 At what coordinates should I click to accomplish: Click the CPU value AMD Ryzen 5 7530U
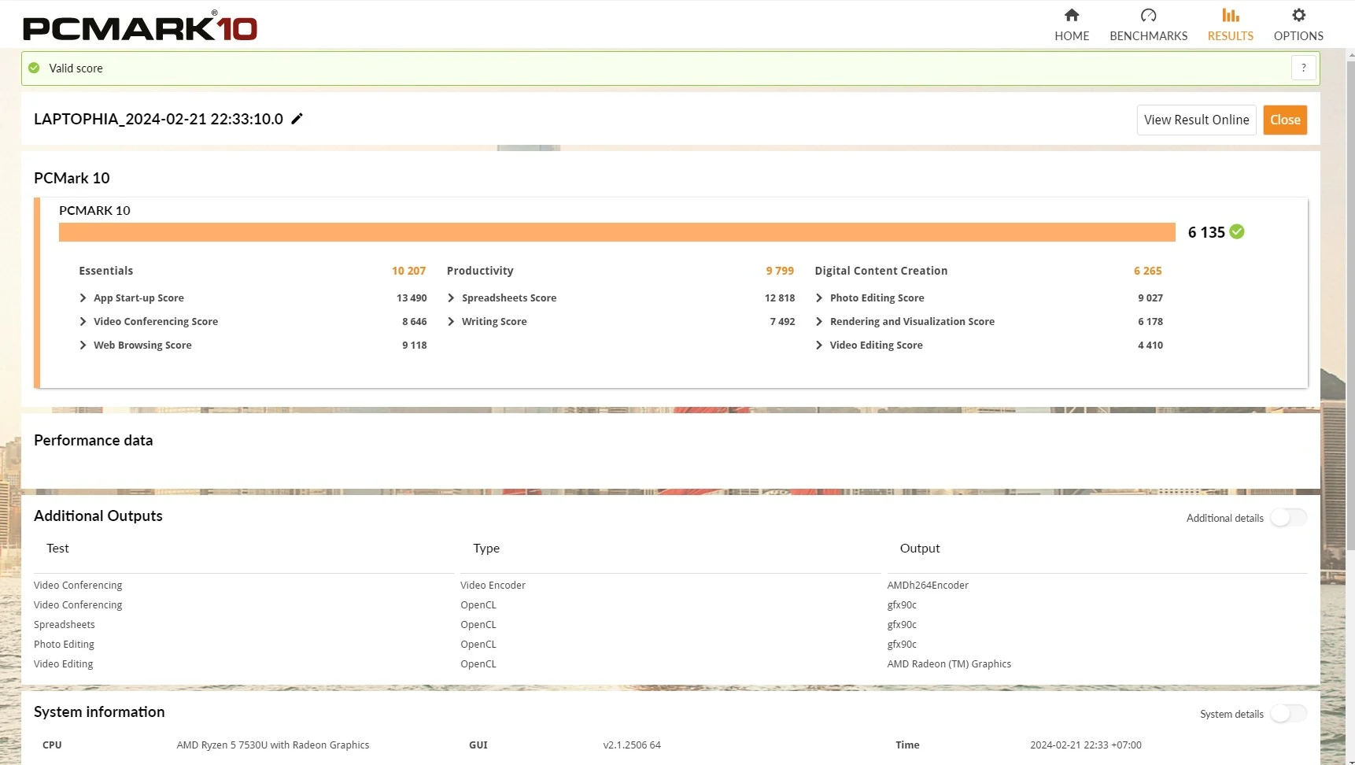pyautogui.click(x=273, y=745)
